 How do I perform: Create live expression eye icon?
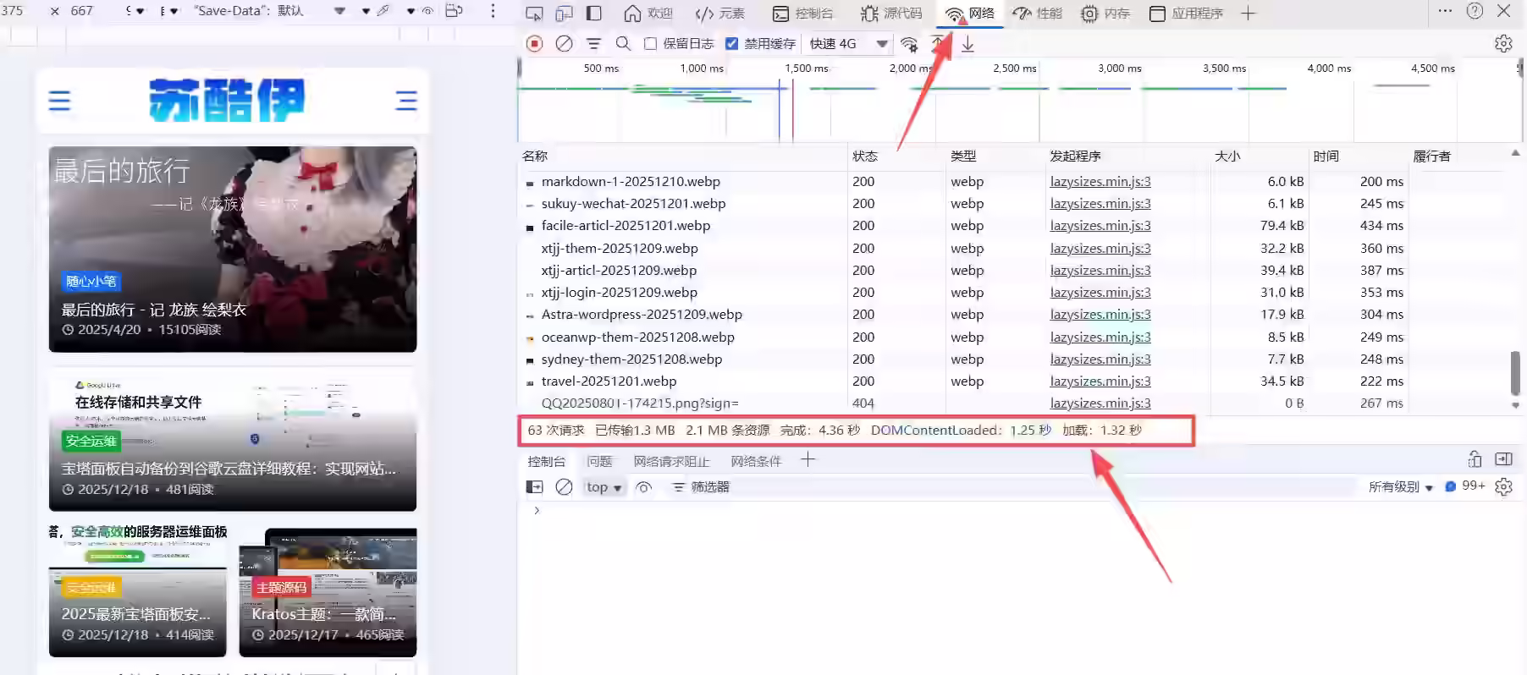644,487
